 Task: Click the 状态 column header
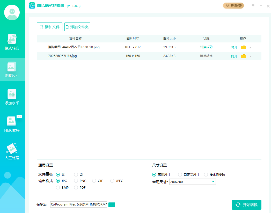[206, 39]
